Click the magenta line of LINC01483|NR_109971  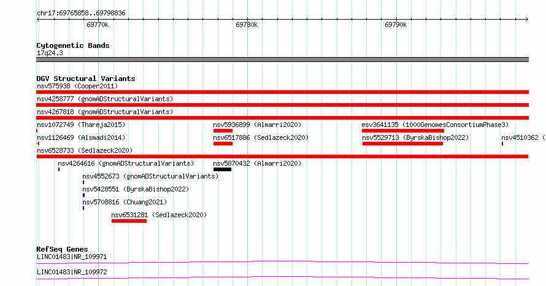(282, 262)
